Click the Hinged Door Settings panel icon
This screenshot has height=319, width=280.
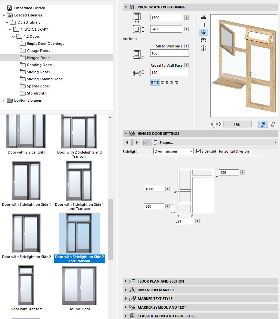coord(132,134)
